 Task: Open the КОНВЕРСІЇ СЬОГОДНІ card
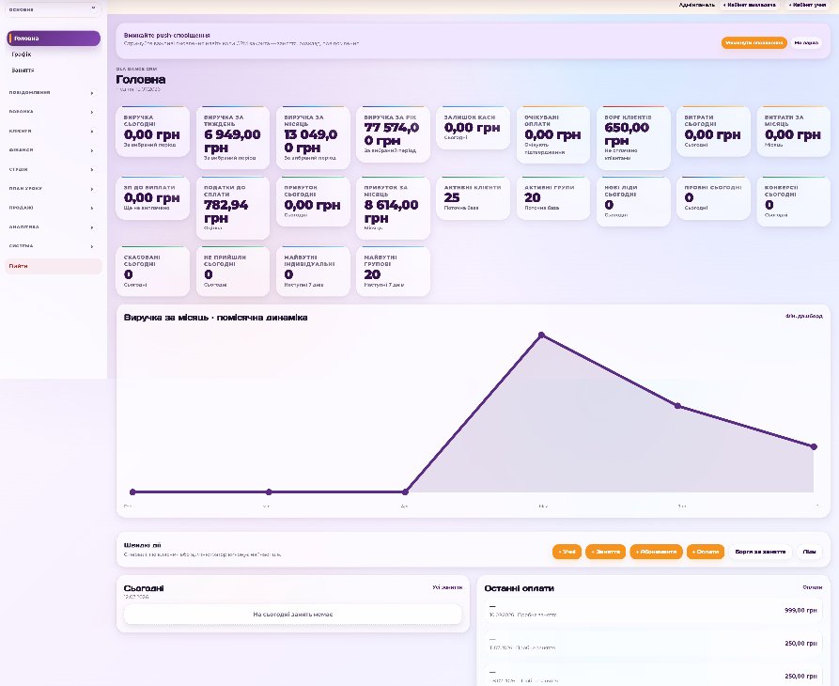pyautogui.click(x=794, y=202)
